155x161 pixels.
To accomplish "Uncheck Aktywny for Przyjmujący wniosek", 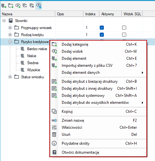I will 102,28.
